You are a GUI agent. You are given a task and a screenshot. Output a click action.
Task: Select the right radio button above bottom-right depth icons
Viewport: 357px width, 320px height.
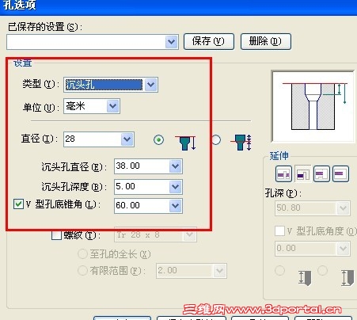coord(322,270)
